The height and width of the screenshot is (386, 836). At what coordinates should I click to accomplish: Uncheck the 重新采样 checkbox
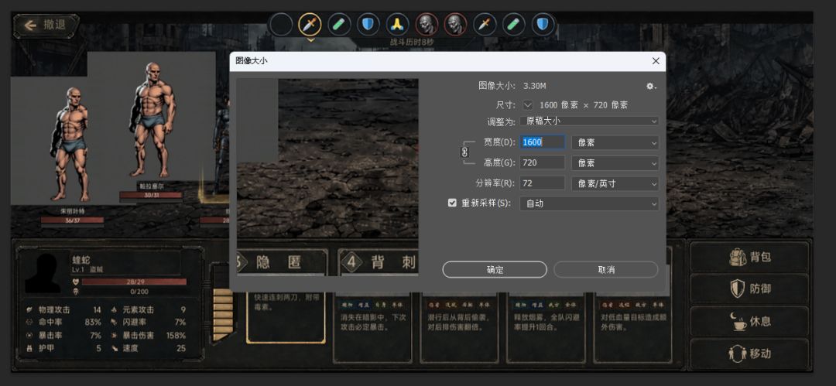(452, 203)
